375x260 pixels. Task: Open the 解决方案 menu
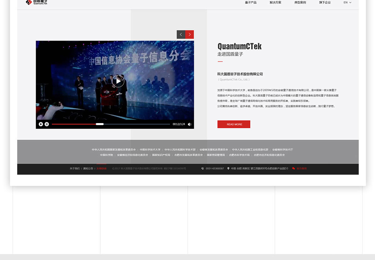coord(275,2)
